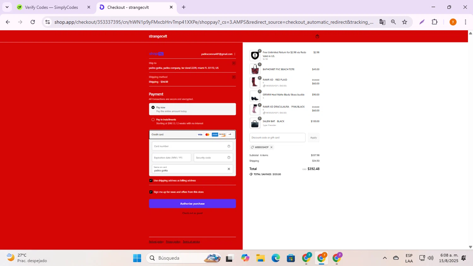Click the Free Unlimited Return product thumbnail
The image size is (473, 266).
click(255, 56)
